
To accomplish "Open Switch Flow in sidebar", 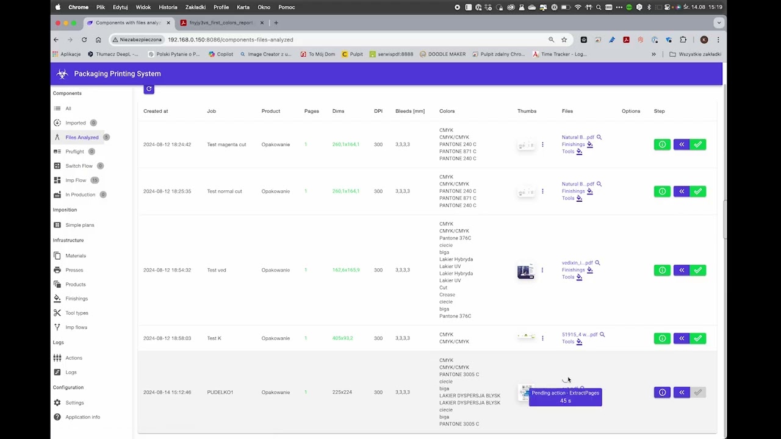I will click(79, 166).
